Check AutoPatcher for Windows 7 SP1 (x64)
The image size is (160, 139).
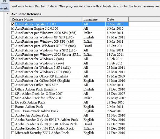(x=13, y=72)
